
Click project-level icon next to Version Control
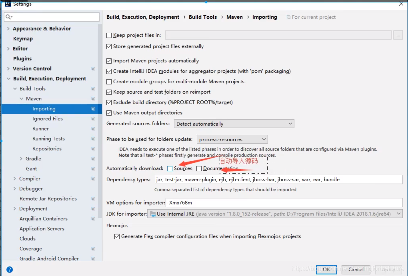[x=94, y=69]
